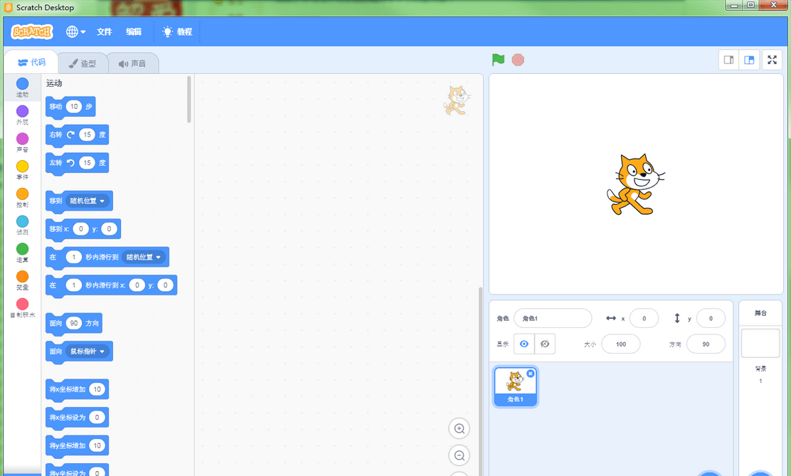Select the pink 自制积木 category

tap(22, 307)
